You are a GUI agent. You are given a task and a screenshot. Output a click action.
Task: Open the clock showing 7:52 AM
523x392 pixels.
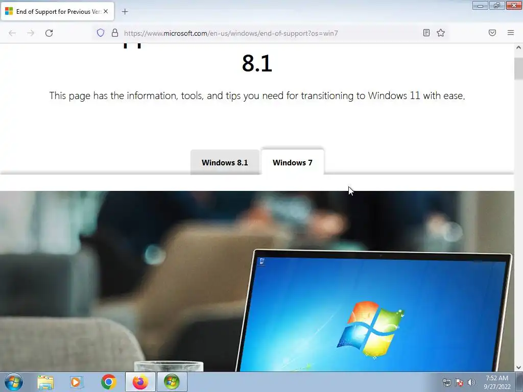coord(497,382)
